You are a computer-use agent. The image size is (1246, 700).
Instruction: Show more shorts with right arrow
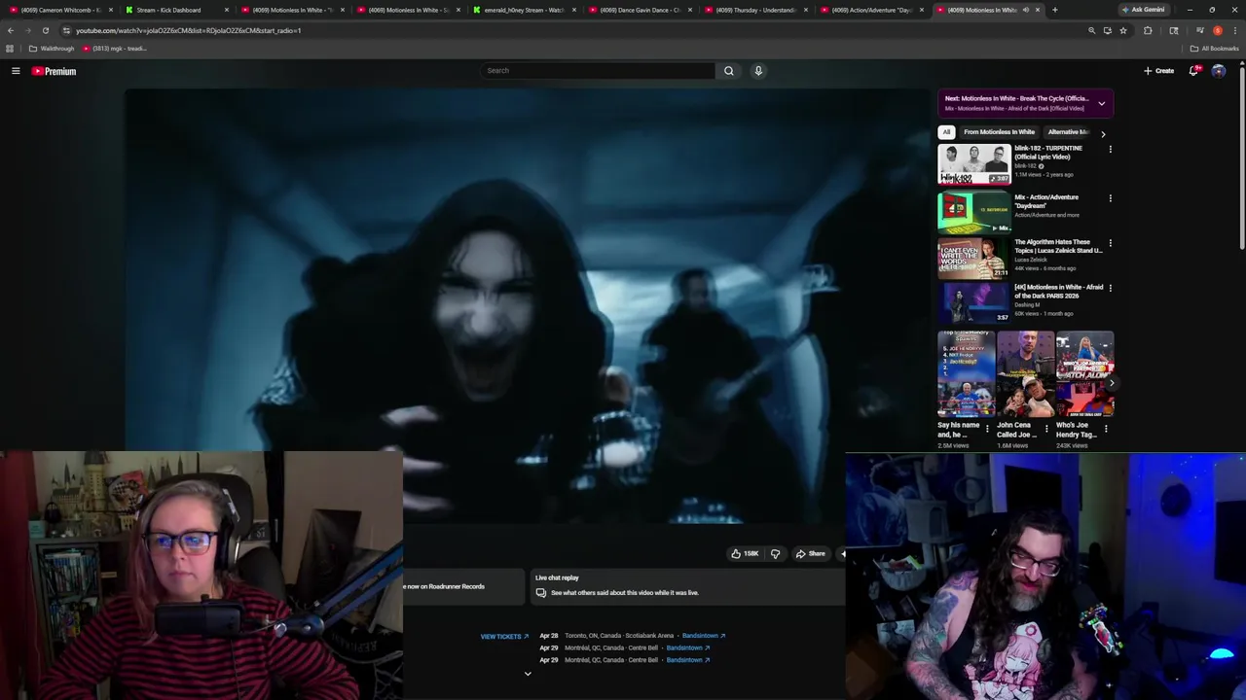1112,383
